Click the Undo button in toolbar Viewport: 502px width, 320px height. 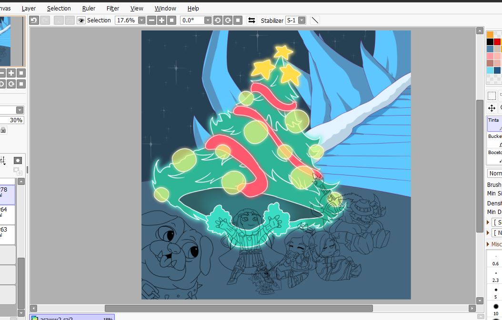point(34,20)
